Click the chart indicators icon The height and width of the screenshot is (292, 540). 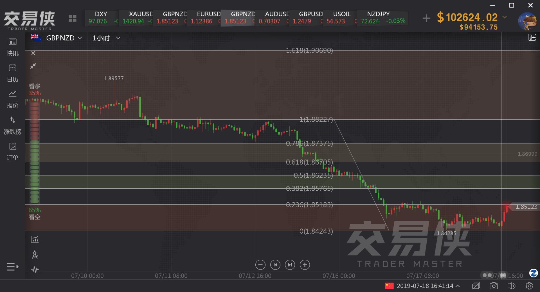point(35,239)
